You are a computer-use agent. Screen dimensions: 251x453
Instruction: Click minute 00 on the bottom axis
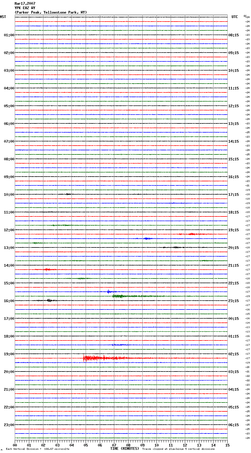[15, 445]
